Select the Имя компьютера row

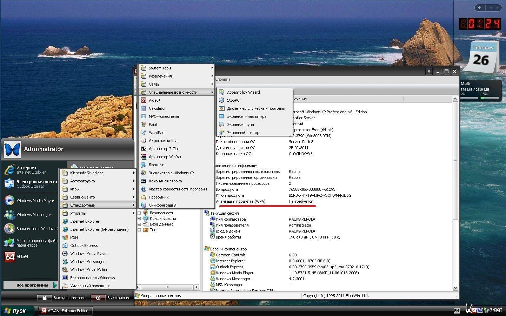[262, 219]
